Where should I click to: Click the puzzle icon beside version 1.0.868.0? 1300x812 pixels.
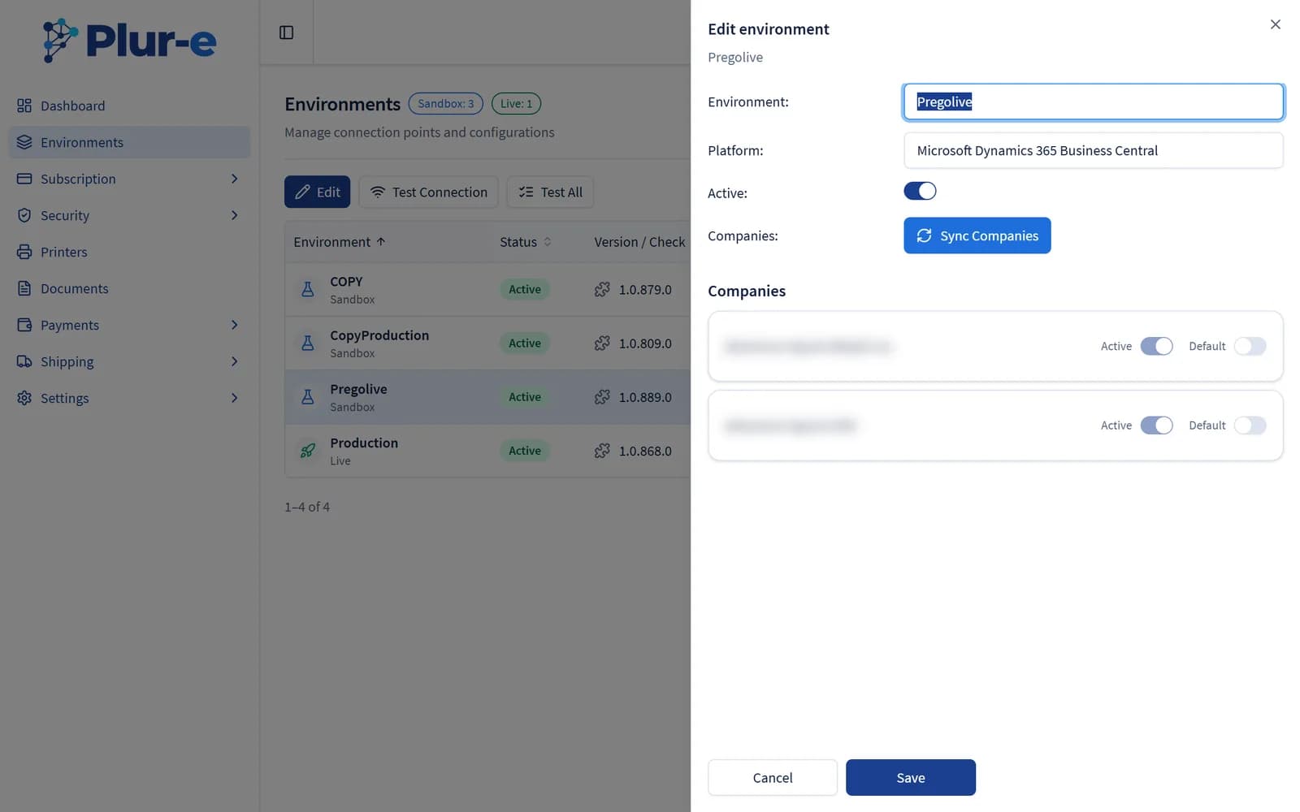tap(602, 451)
